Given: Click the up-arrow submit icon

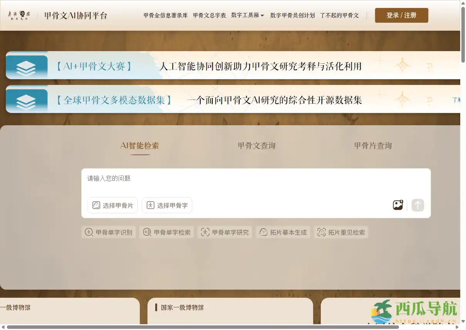Looking at the screenshot, I should coord(418,205).
